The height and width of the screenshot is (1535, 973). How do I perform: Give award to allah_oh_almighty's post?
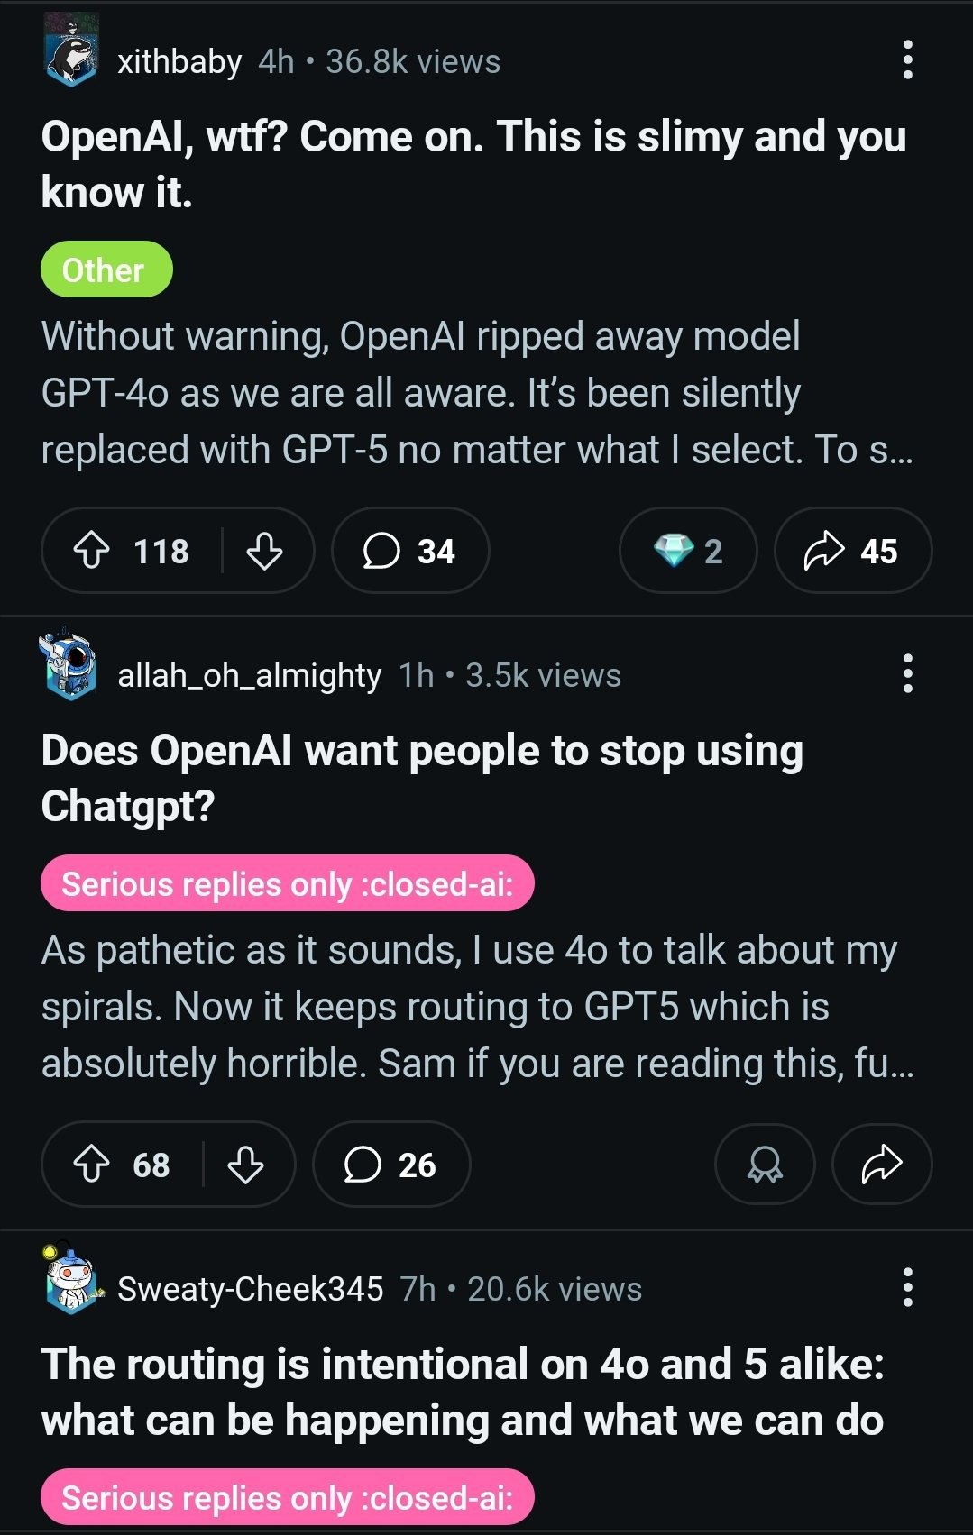[765, 1165]
